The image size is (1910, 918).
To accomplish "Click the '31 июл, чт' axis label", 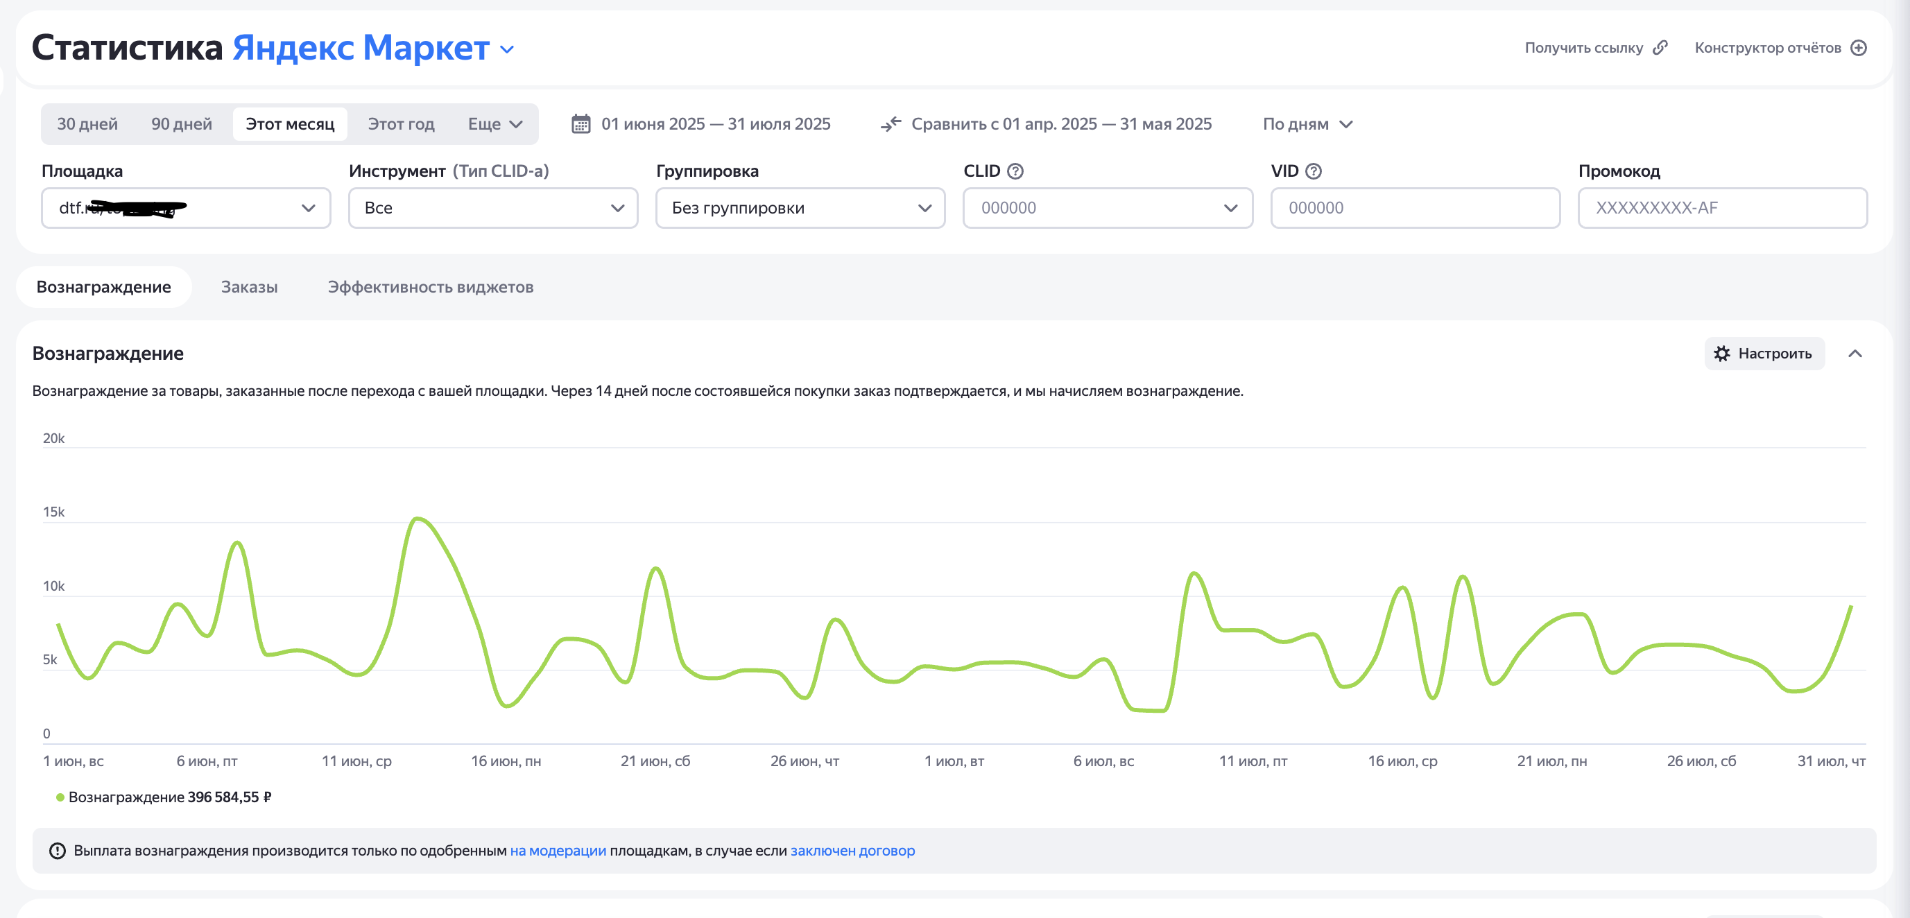I will 1831,761.
